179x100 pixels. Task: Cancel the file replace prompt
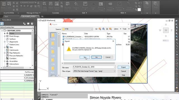[x=108, y=57]
